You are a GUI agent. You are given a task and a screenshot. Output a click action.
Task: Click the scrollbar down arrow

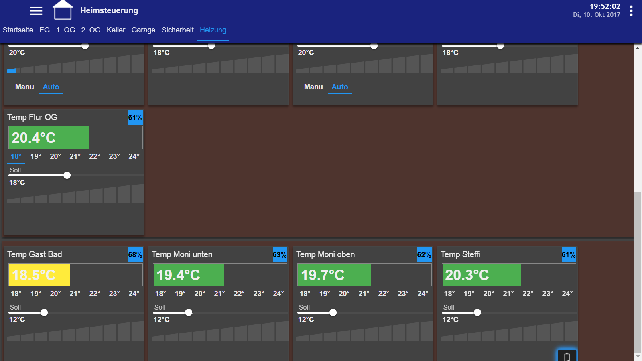click(638, 356)
